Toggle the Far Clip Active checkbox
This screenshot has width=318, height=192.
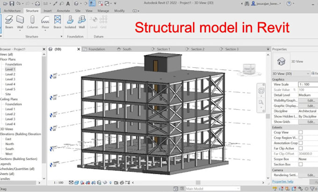tap(301, 148)
